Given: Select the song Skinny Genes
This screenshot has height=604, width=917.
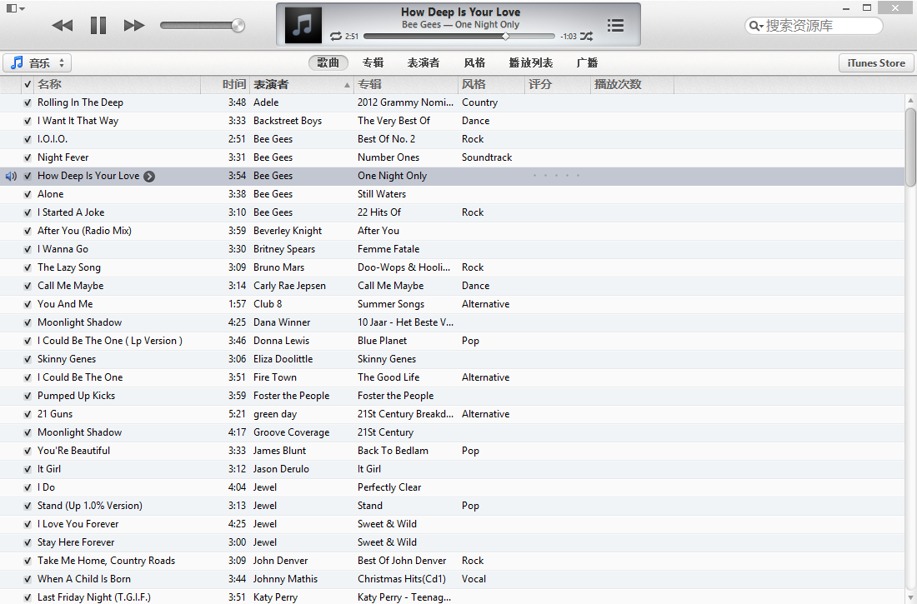Looking at the screenshot, I should (67, 359).
